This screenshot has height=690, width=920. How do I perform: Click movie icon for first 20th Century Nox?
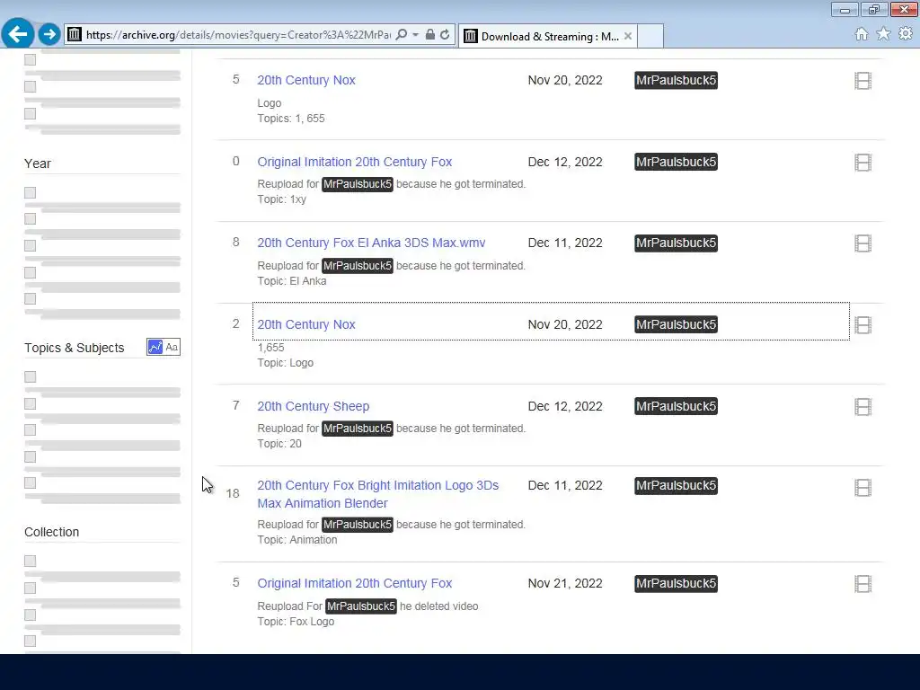coord(862,81)
